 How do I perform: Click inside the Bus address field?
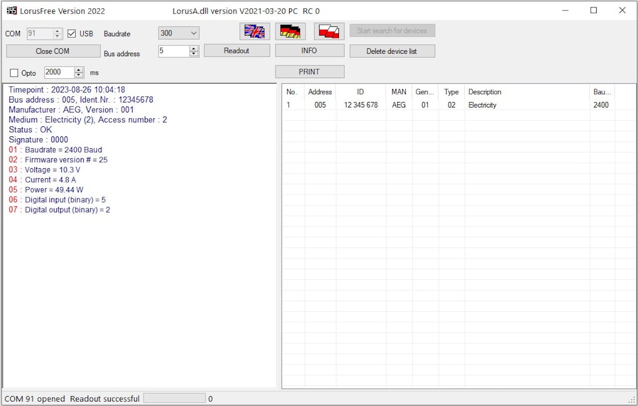coord(174,51)
